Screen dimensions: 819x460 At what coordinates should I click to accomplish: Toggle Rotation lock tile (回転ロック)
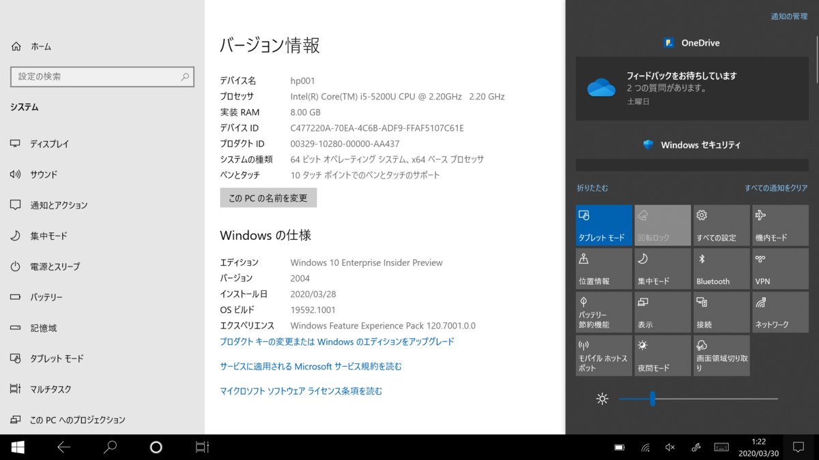click(663, 226)
